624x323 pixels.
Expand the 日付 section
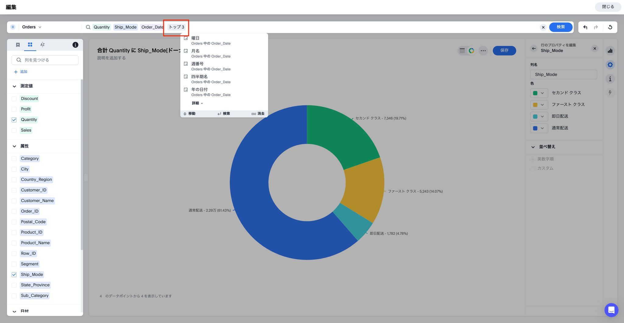coord(14,311)
